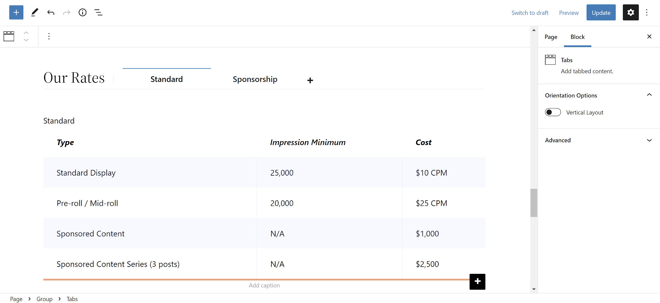Click the Update button

click(x=601, y=12)
